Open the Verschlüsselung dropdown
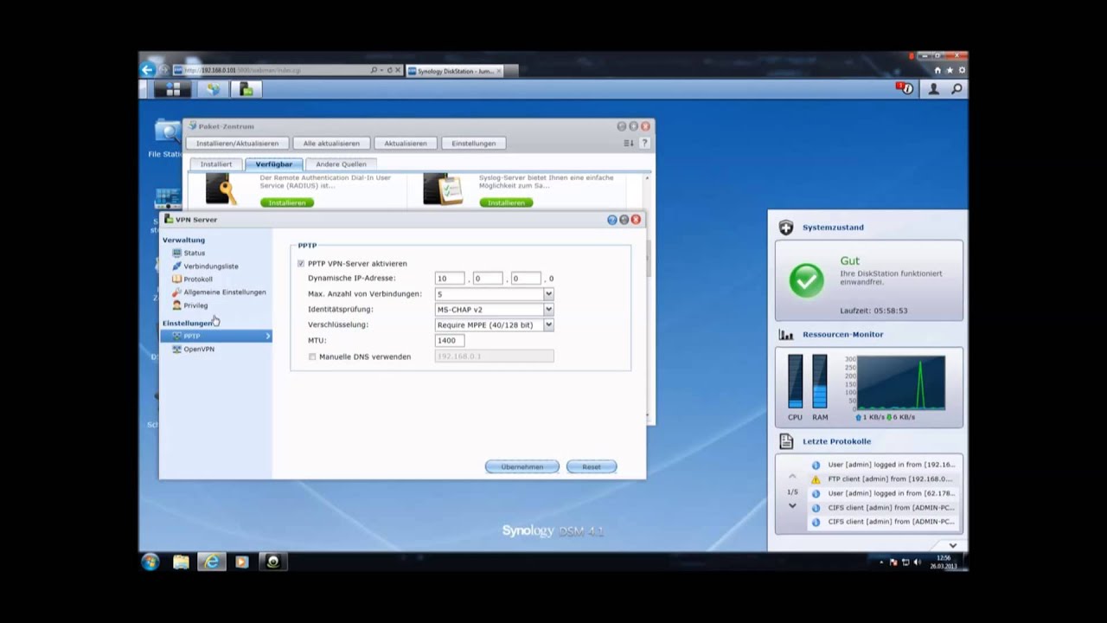 tap(548, 325)
